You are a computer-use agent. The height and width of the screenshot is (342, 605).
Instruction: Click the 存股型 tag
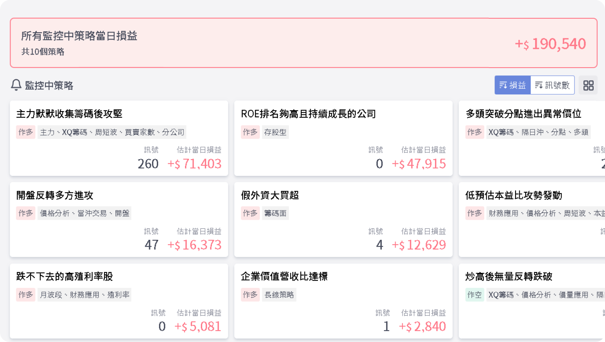[275, 132]
